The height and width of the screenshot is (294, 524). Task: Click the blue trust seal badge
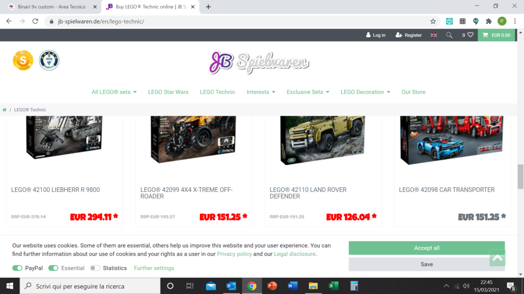(x=49, y=60)
